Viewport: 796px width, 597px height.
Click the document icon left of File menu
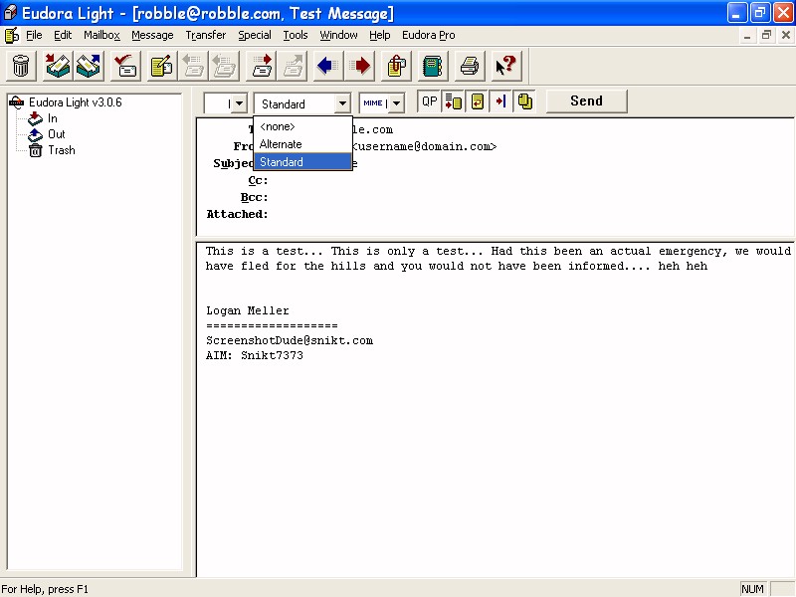[12, 35]
